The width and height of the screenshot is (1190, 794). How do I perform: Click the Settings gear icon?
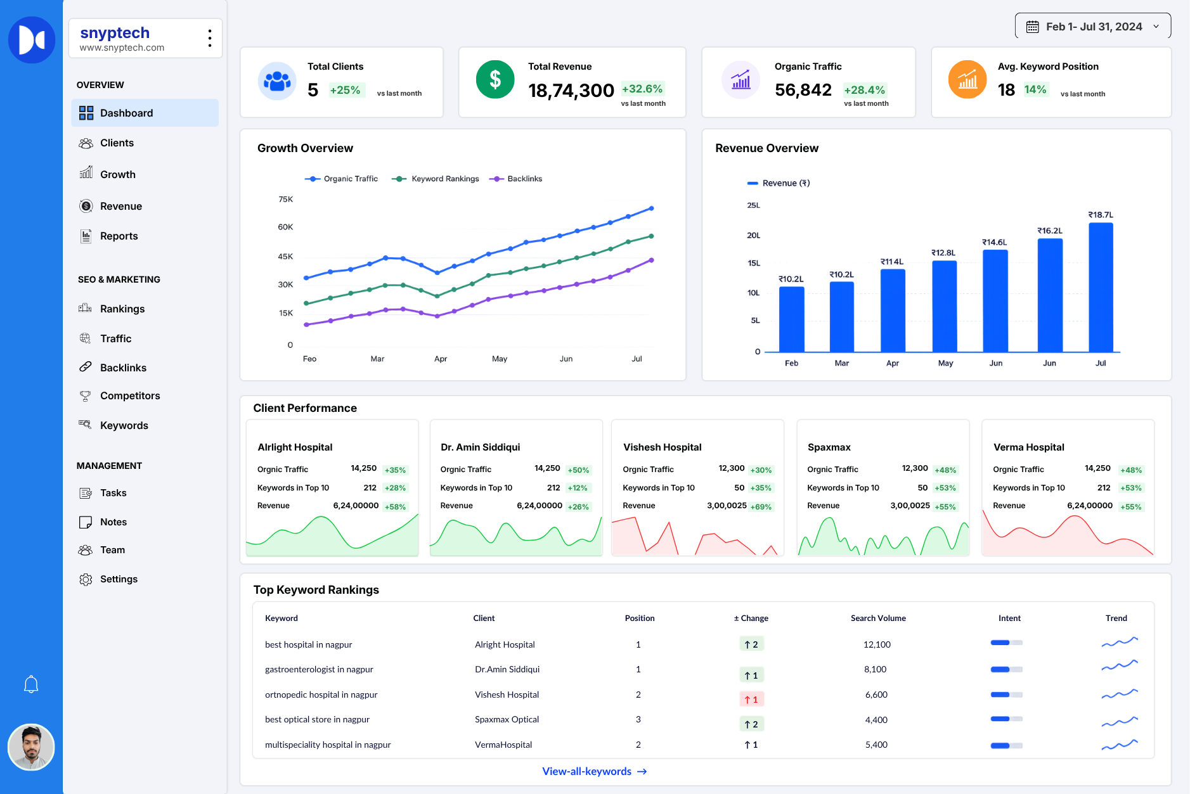[x=86, y=579]
